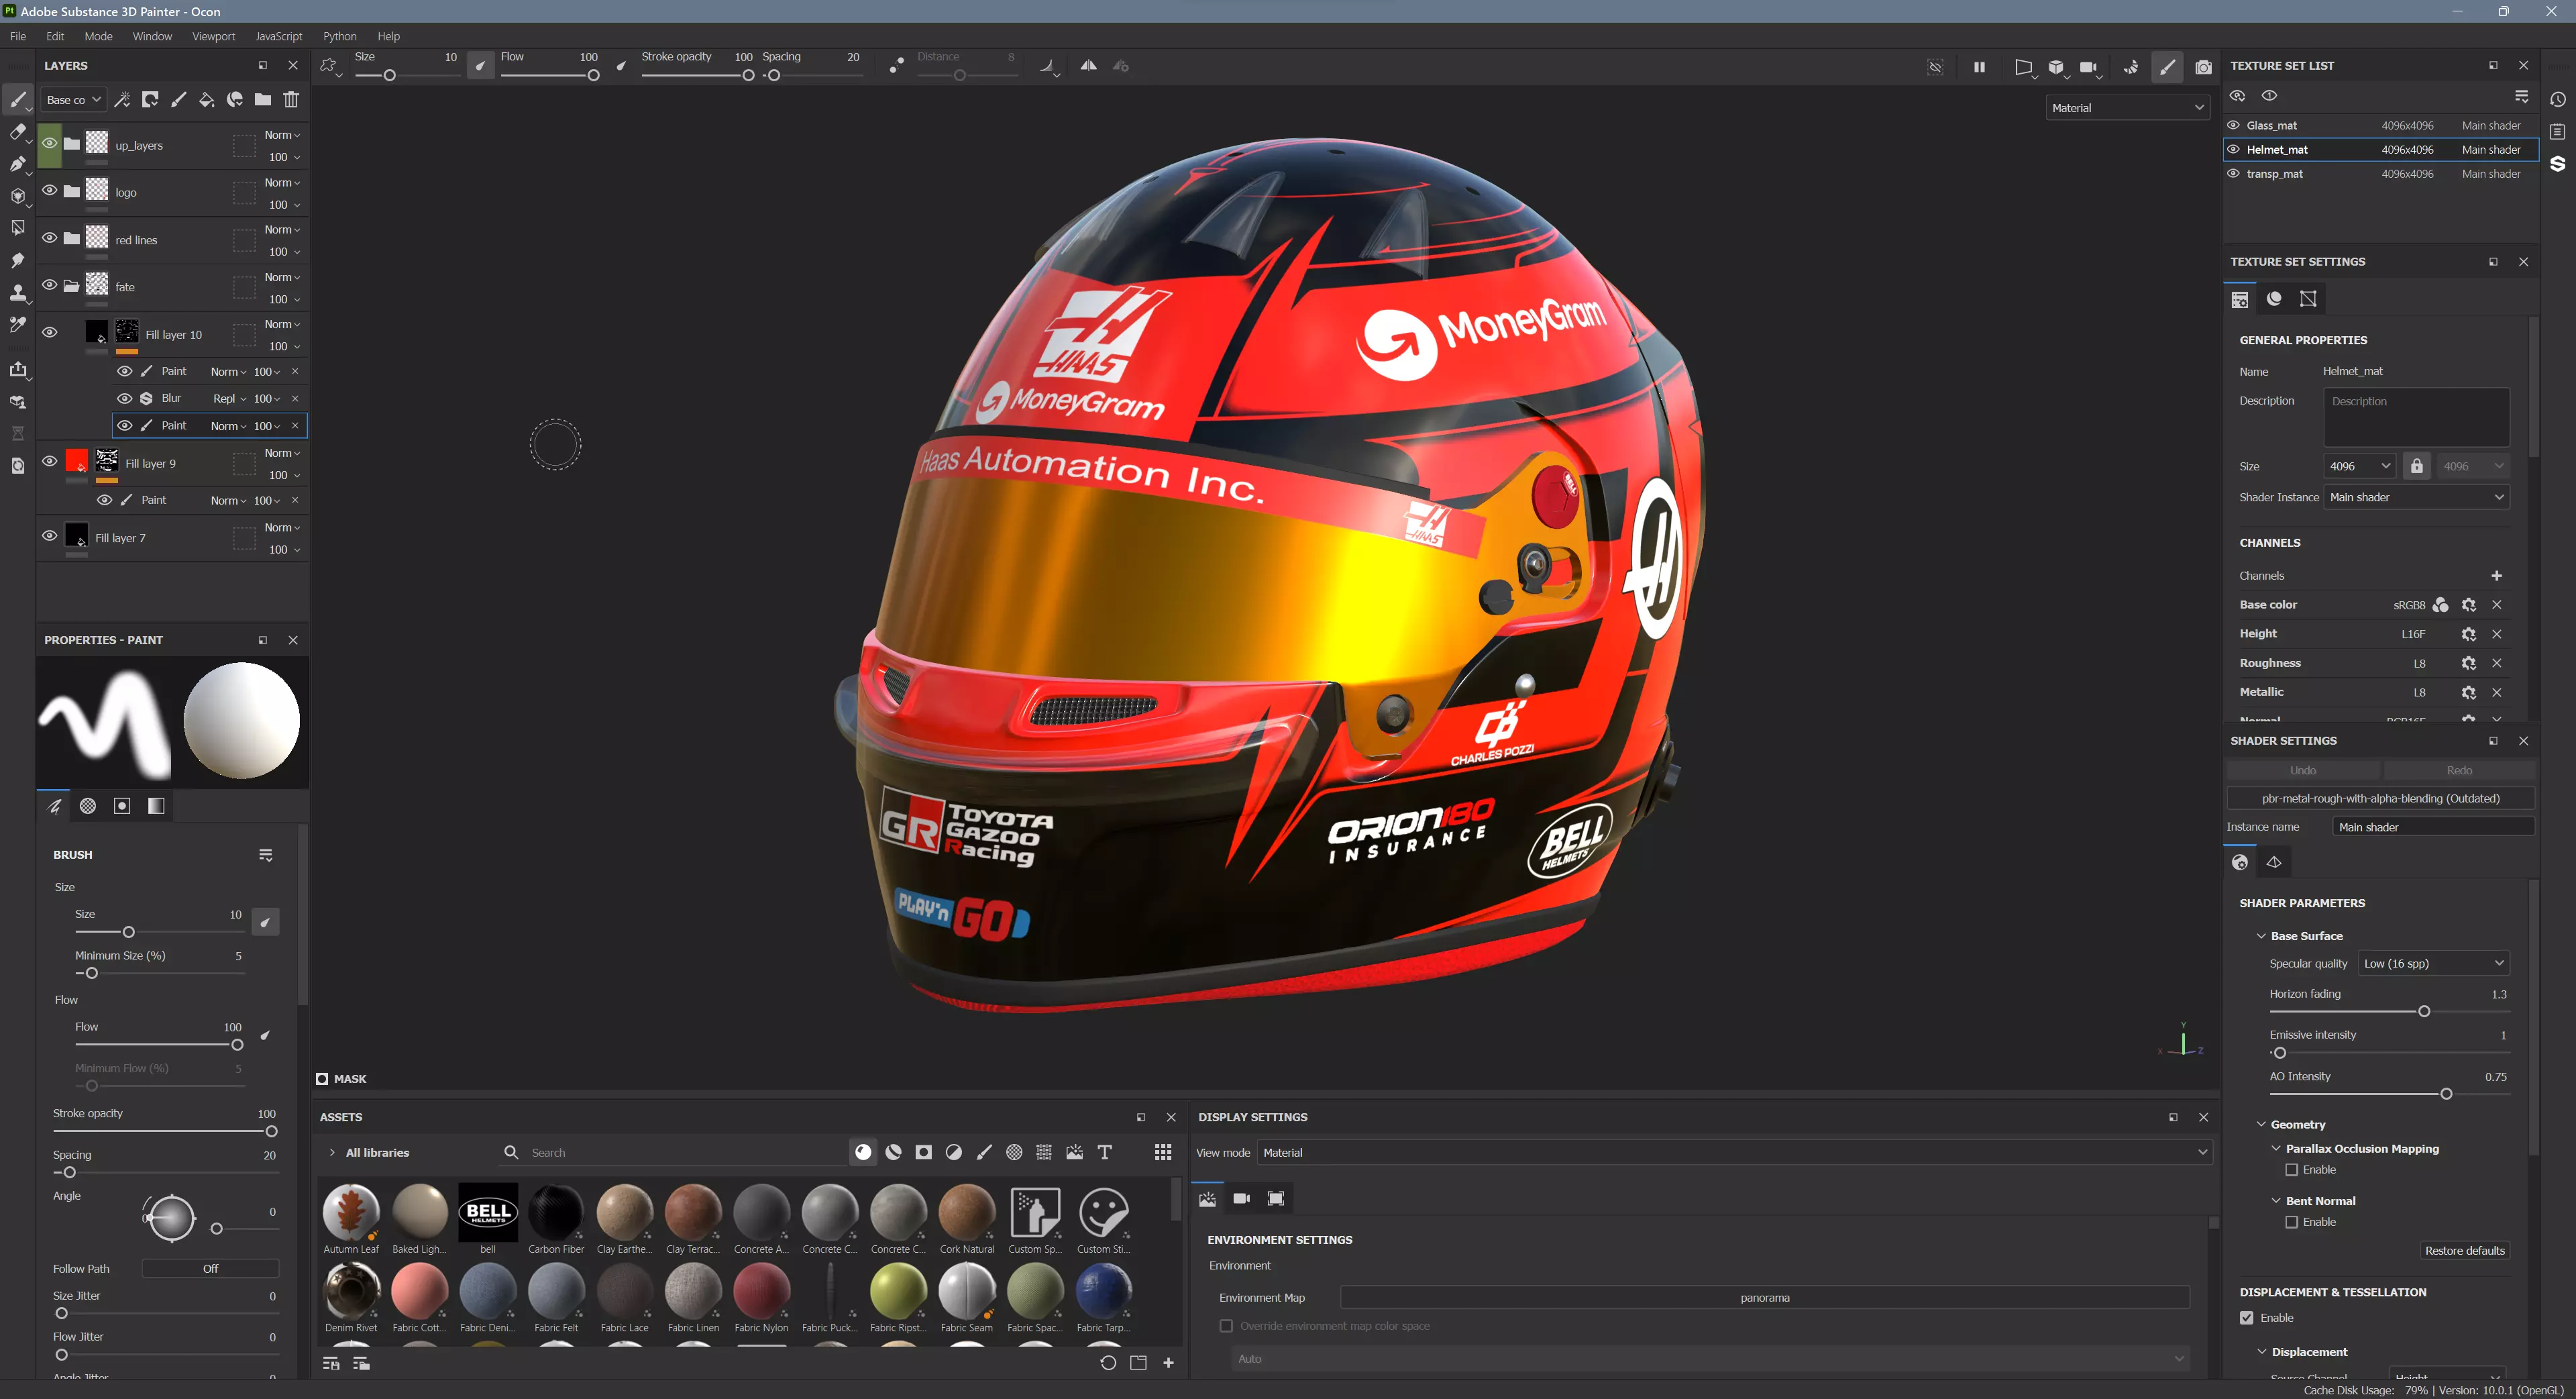Toggle visibility of Fill layer 10
This screenshot has width=2576, height=1399.
coord(49,332)
